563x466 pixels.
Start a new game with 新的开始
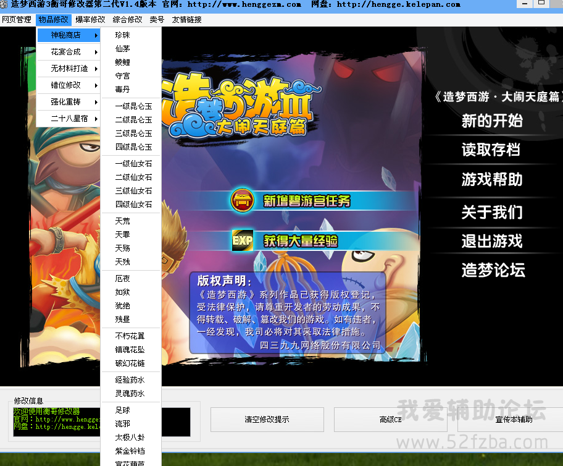pos(492,121)
